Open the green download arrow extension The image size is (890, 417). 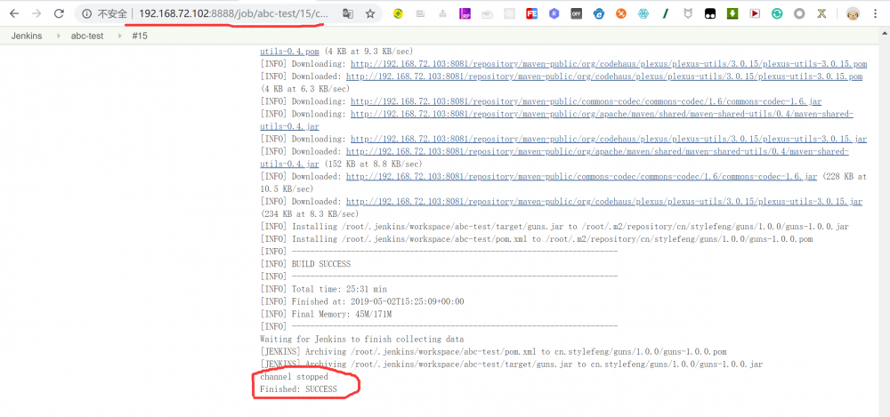pyautogui.click(x=732, y=13)
